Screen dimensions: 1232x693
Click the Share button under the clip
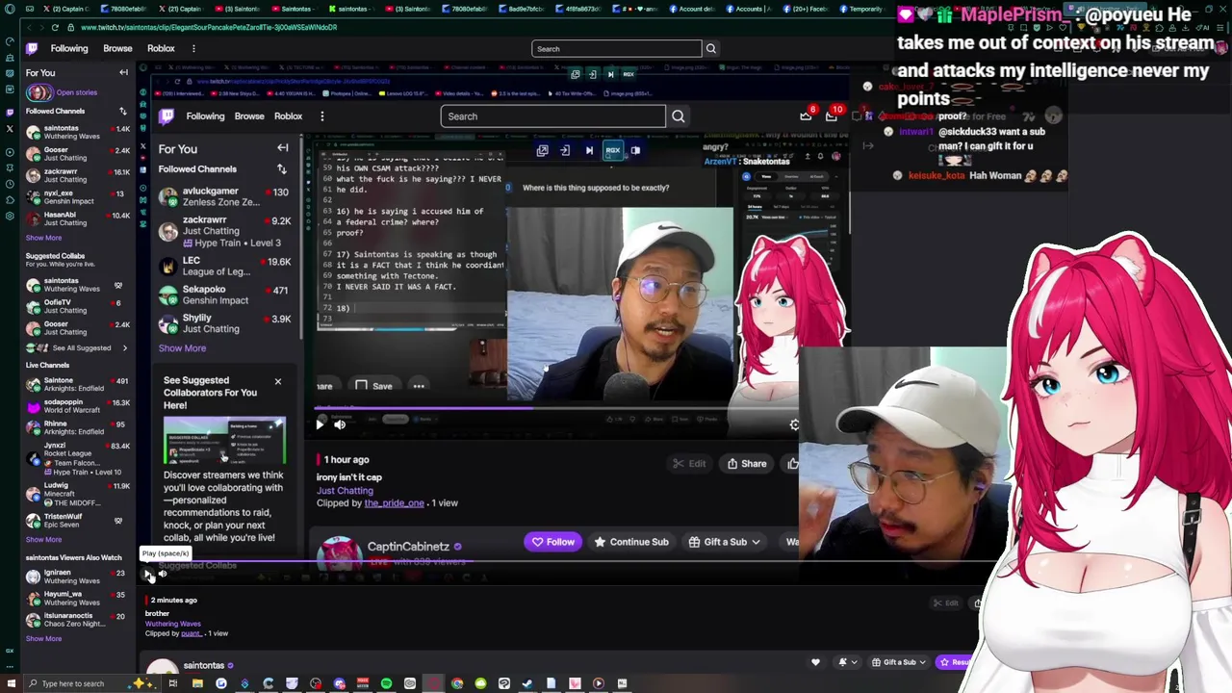click(747, 464)
